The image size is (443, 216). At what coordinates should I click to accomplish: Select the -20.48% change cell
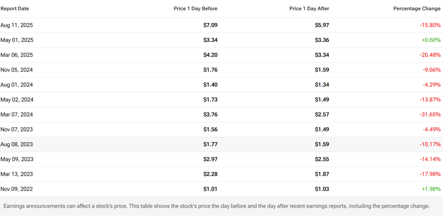coord(430,55)
